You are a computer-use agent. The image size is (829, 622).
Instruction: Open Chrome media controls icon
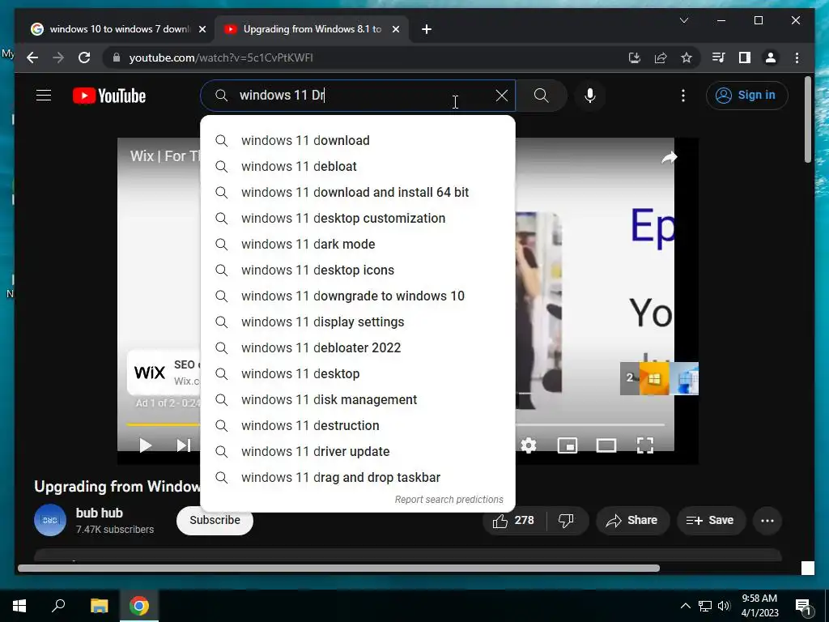tap(719, 58)
